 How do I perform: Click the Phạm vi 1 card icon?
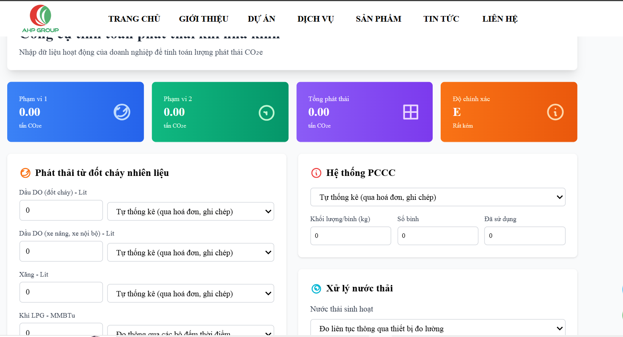click(122, 112)
